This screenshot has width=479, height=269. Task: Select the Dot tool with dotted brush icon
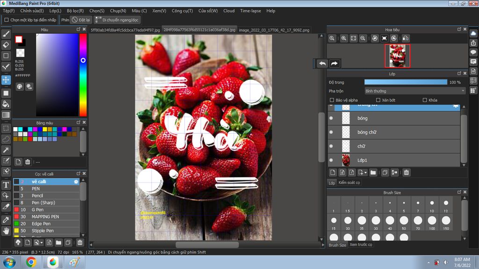(6, 66)
